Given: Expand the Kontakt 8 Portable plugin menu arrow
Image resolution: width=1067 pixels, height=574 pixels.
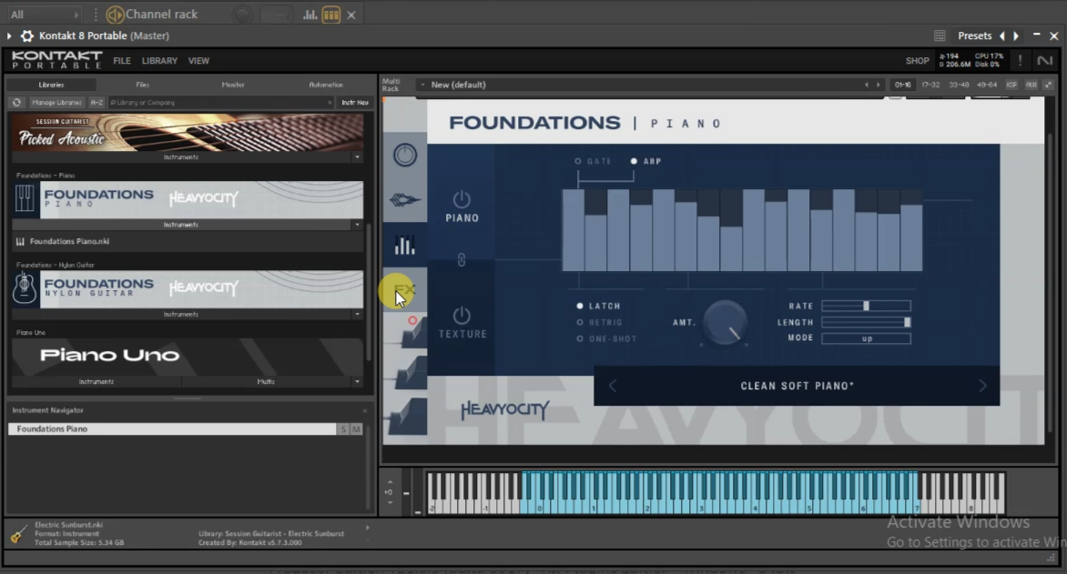Looking at the screenshot, I should click(x=9, y=36).
